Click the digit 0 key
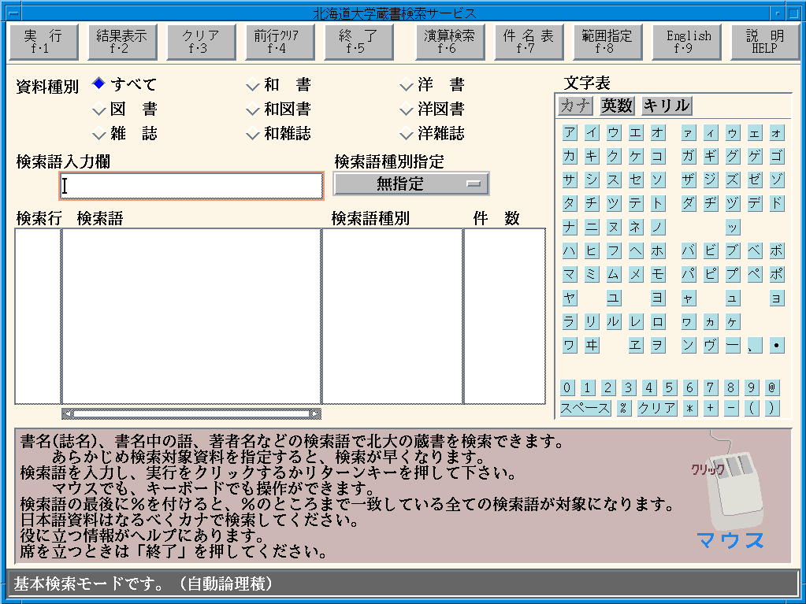806x604 pixels. point(566,387)
